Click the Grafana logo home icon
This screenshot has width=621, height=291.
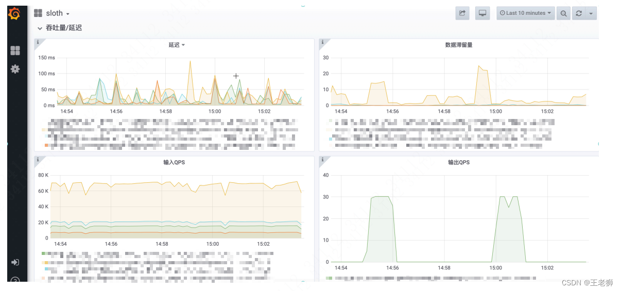14,13
